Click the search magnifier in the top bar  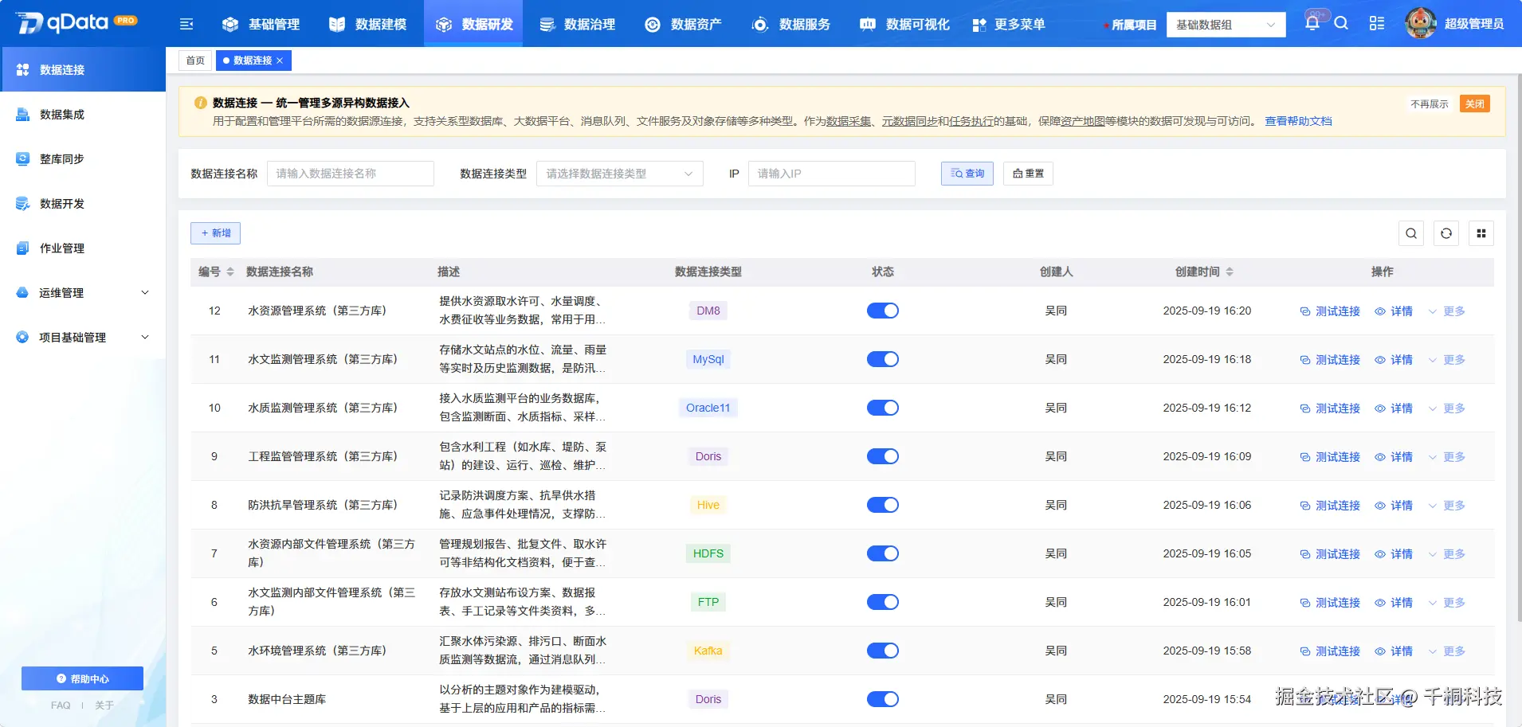1341,23
